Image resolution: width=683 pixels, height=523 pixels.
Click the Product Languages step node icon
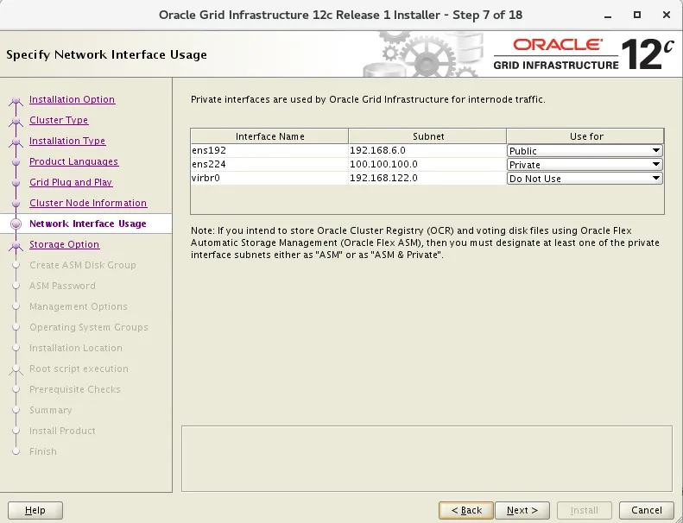(16, 162)
